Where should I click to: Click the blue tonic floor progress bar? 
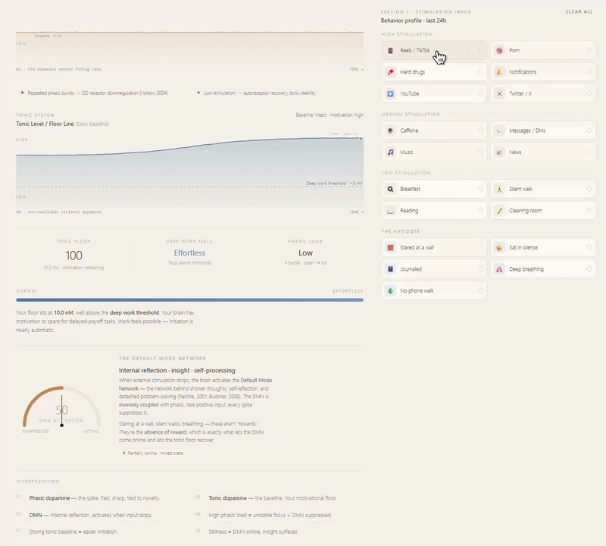point(189,300)
